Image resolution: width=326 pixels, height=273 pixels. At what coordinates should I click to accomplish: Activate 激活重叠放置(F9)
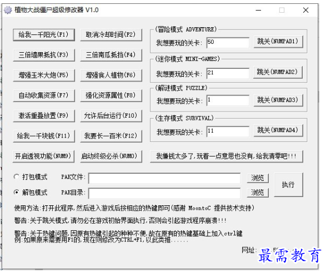point(44,116)
